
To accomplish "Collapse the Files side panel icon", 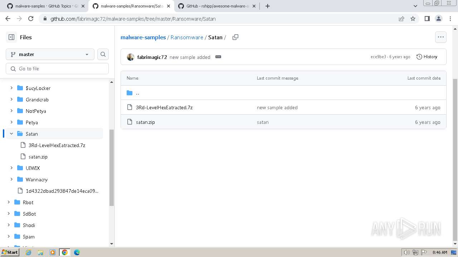I will (x=11, y=37).
